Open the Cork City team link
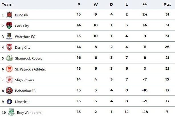Image resolution: width=175 pixels, height=117 pixels. [22, 26]
